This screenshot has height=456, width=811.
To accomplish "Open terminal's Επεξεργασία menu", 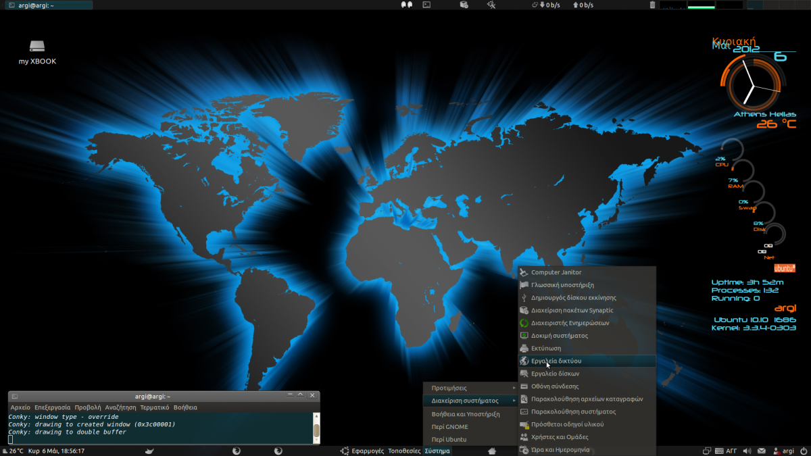I will point(53,407).
